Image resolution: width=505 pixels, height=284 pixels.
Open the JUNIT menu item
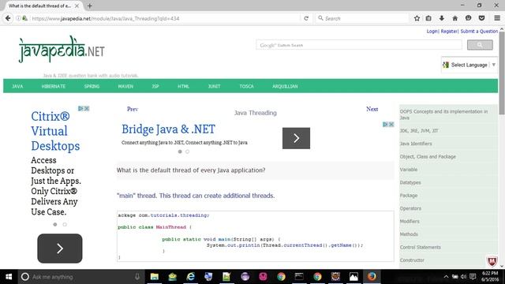click(214, 86)
